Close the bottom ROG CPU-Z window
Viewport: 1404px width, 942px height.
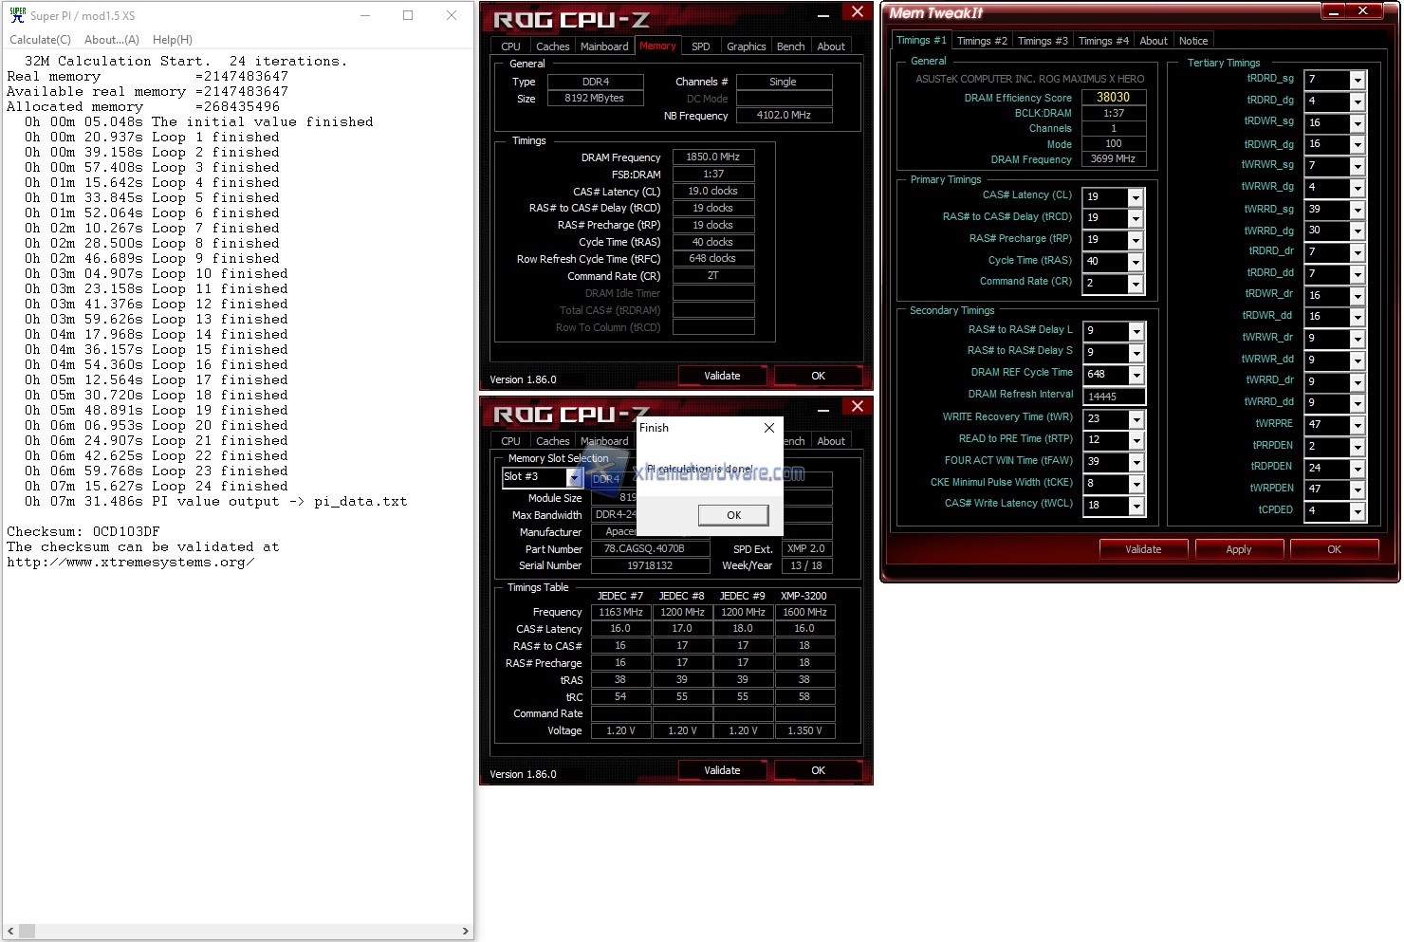(857, 407)
